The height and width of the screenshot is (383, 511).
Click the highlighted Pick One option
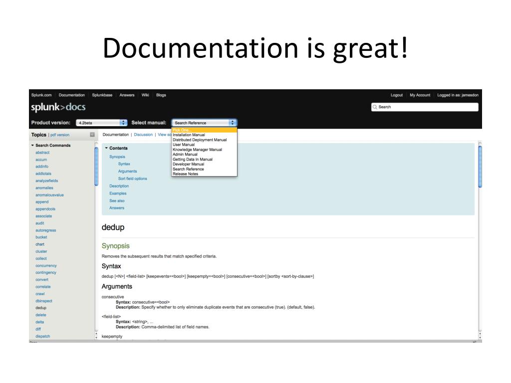pos(204,130)
